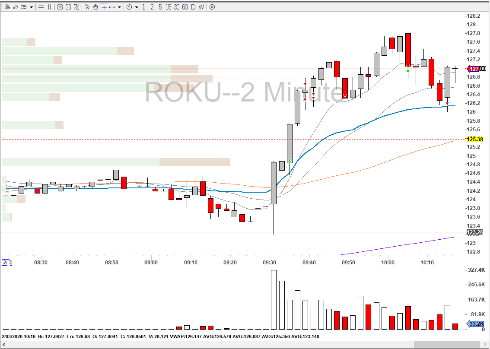Screen dimensions: 490x349
Task: Expand the time interval dropdown arrow
Action: [137, 7]
